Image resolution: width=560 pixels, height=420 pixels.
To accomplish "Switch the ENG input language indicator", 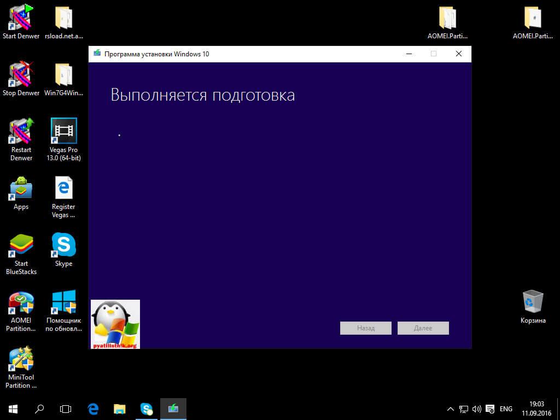I will coord(506,409).
